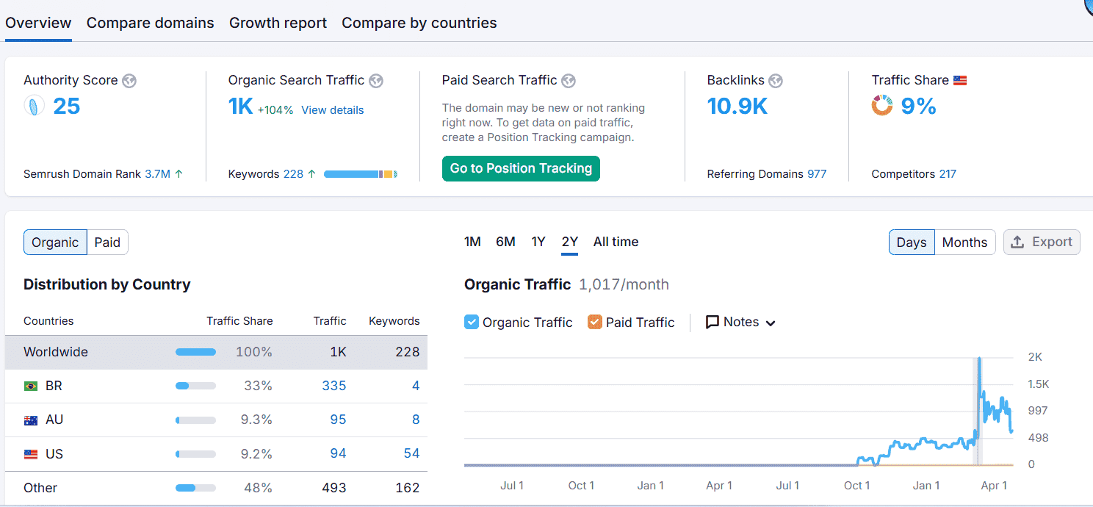This screenshot has width=1093, height=507.
Task: Click the +104% growth indicator
Action: click(275, 110)
